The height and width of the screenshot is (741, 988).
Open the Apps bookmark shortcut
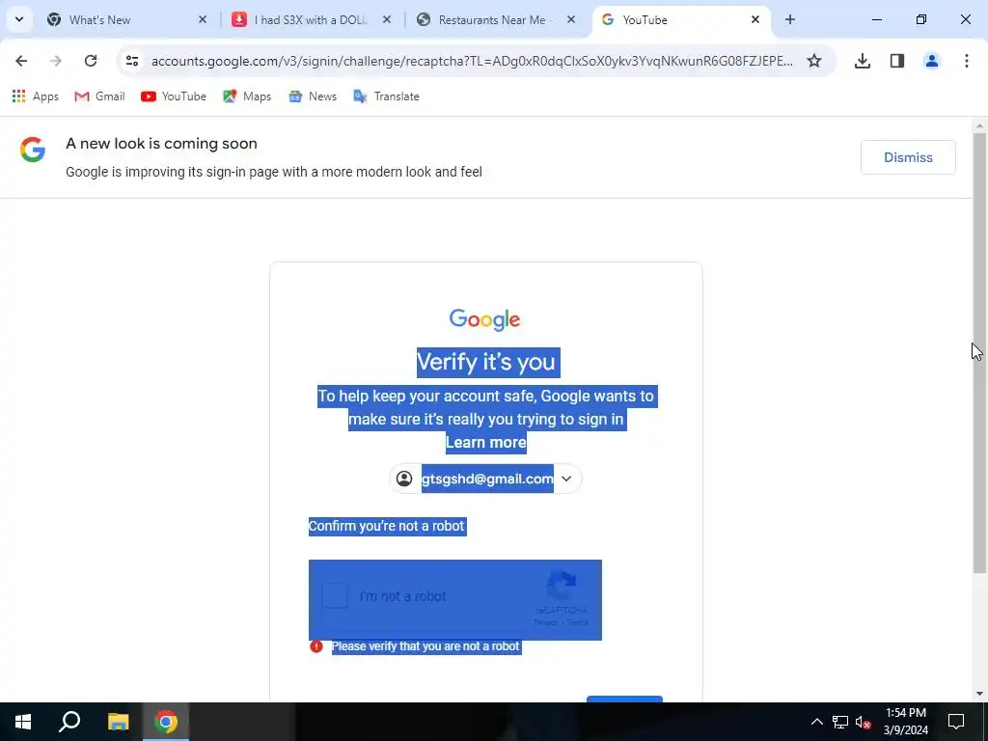click(36, 96)
